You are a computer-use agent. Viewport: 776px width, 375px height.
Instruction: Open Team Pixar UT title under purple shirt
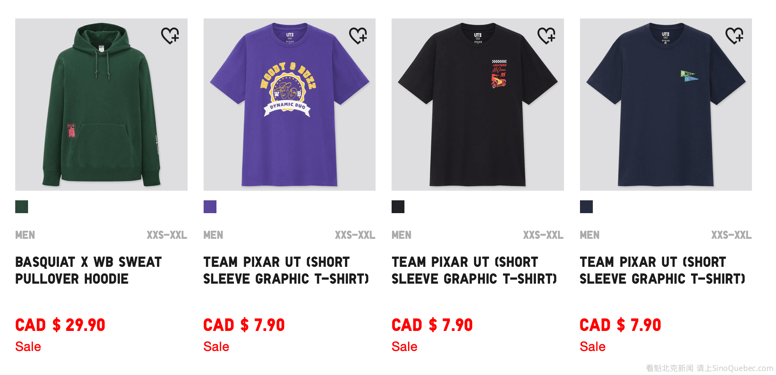pyautogui.click(x=286, y=270)
